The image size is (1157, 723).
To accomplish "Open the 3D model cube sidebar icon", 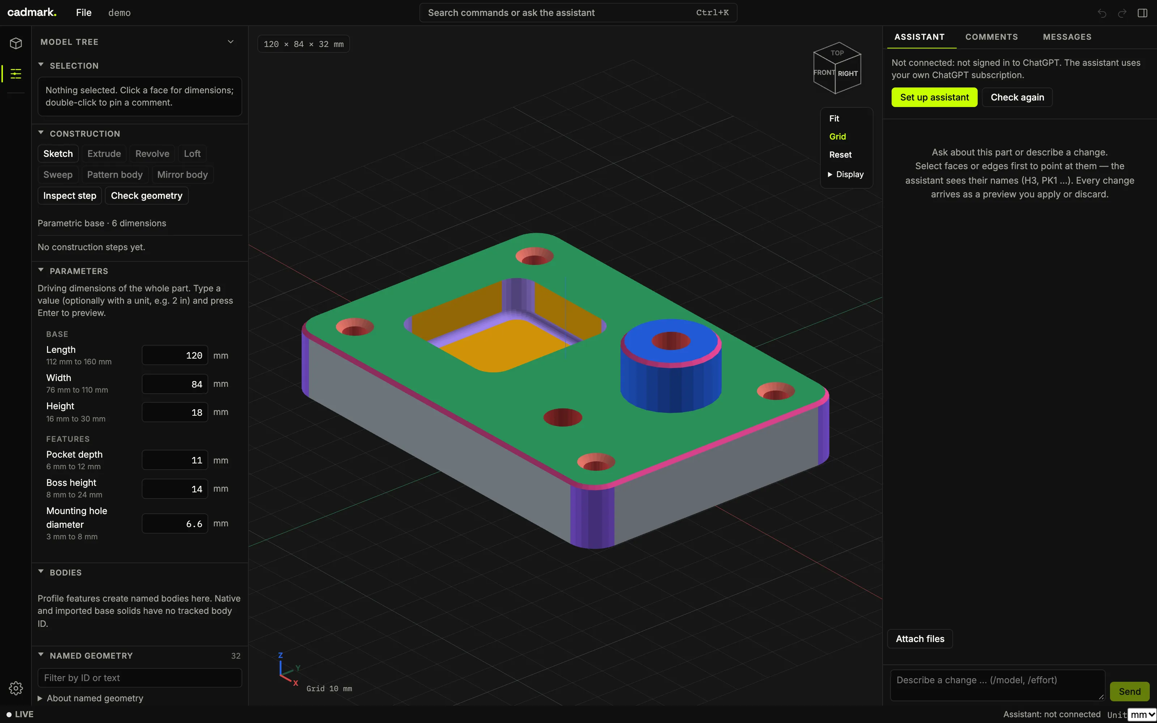I will [16, 43].
